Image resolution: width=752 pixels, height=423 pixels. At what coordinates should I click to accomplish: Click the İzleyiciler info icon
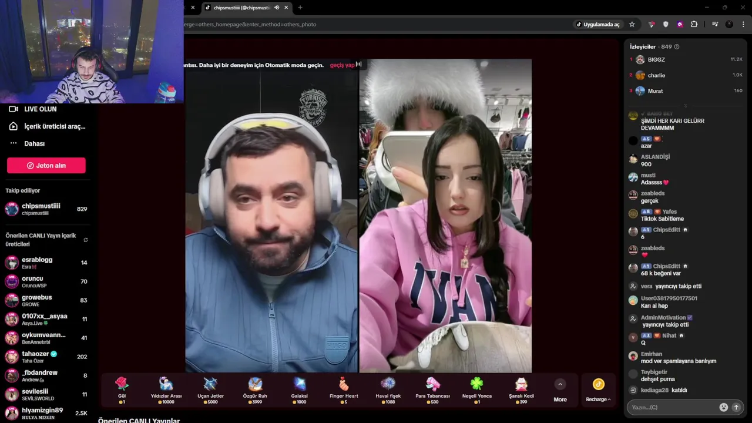coord(677,46)
